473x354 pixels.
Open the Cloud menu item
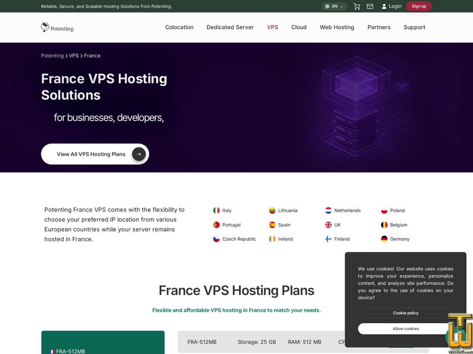click(299, 27)
